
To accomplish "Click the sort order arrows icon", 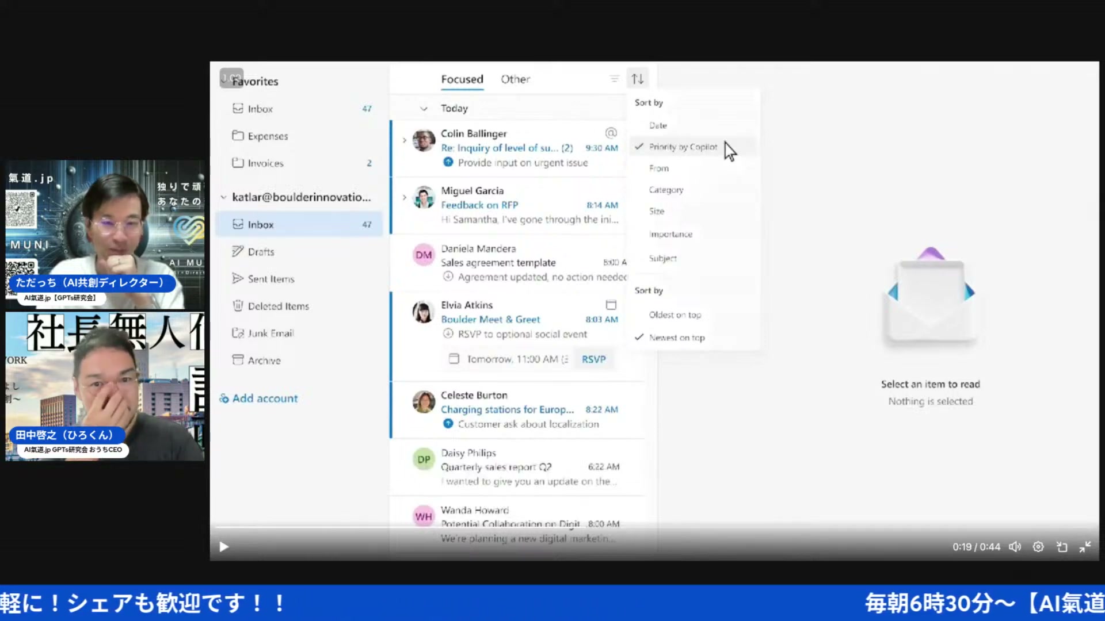I will tap(637, 79).
